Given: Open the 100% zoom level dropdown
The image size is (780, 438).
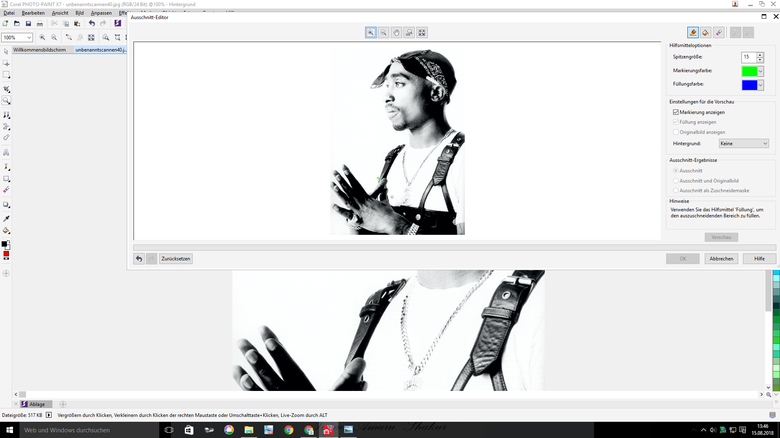Looking at the screenshot, I should tap(29, 38).
